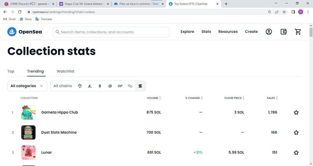Image resolution: width=313 pixels, height=166 pixels.
Task: Click the Gameta Hippo Club thumbnail
Action: click(28, 112)
